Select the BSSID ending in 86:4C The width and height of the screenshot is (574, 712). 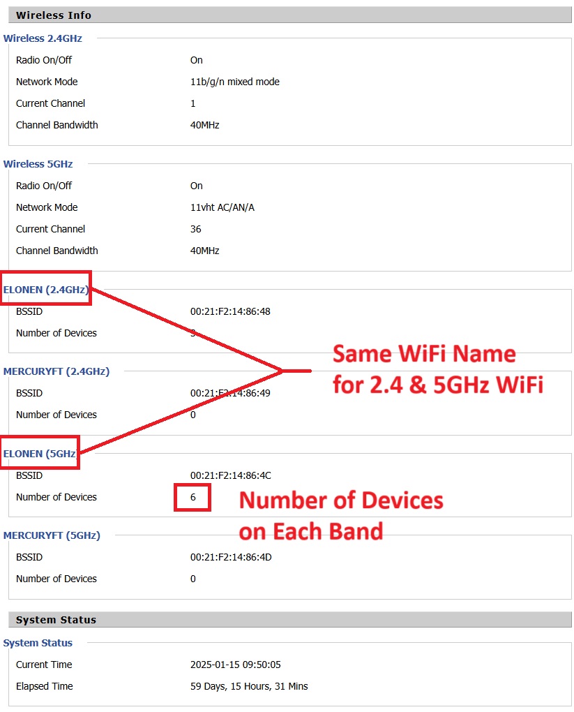(230, 475)
